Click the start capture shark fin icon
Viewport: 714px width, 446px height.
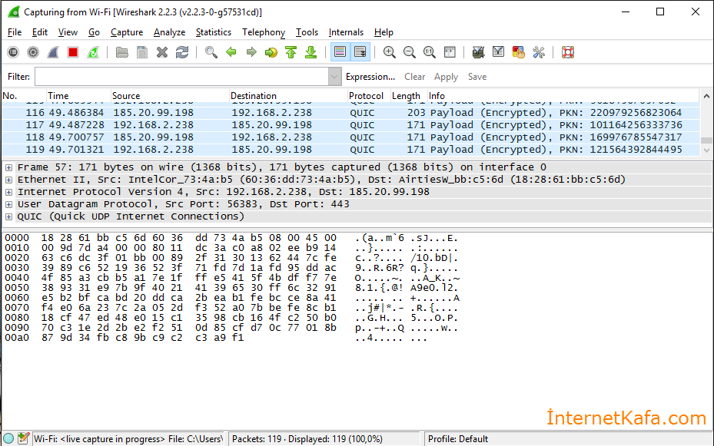(x=53, y=52)
